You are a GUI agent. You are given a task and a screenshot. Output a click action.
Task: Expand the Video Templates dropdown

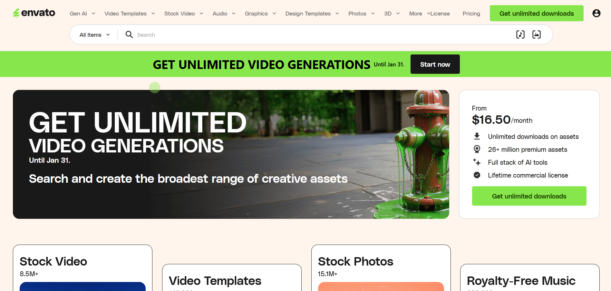[130, 14]
